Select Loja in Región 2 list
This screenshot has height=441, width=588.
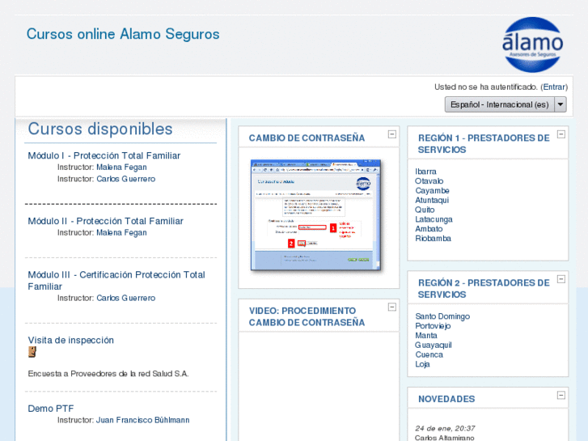coord(422,364)
